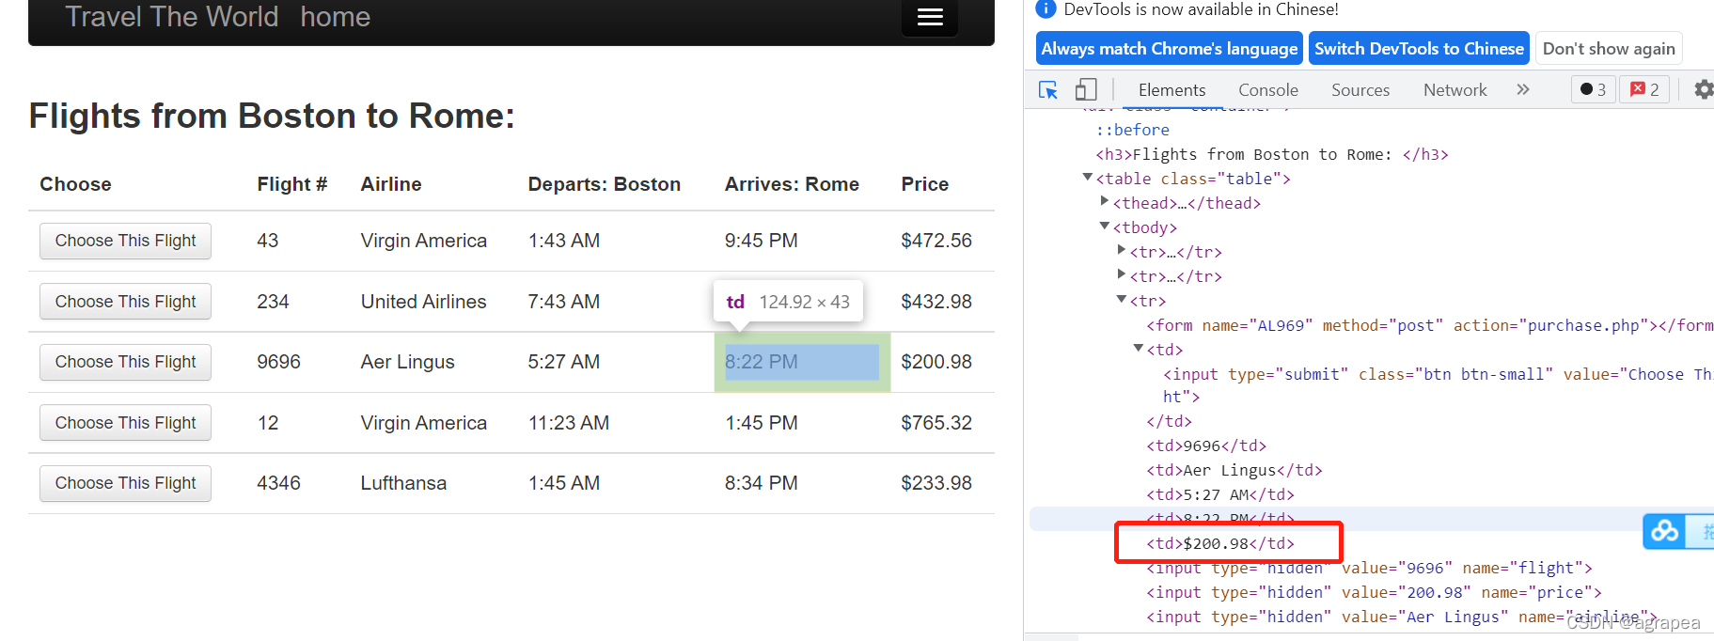The height and width of the screenshot is (641, 1714).
Task: Collapse the tbody element node
Action: click(1105, 226)
